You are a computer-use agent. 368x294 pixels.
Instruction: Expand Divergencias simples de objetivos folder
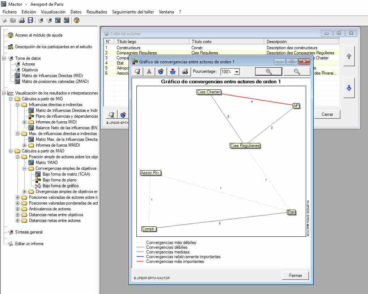click(x=24, y=192)
